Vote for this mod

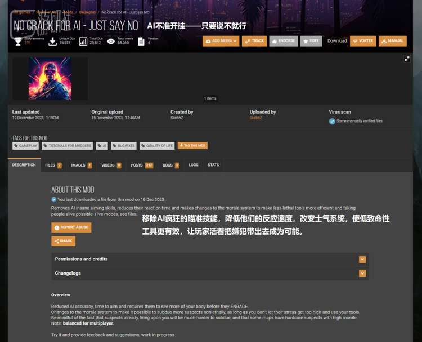(311, 41)
